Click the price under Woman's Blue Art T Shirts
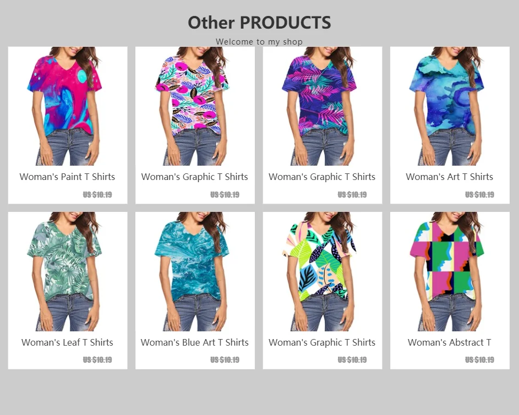 point(225,360)
